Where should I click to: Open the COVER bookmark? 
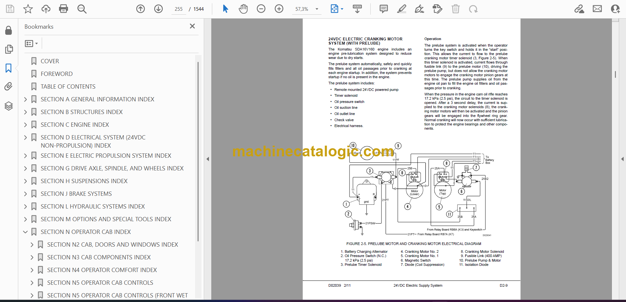[x=50, y=61]
